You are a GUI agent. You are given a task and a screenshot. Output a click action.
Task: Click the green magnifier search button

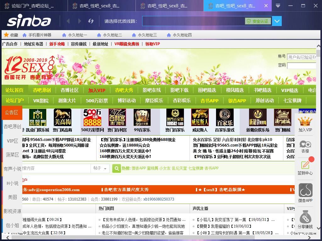[116, 169]
